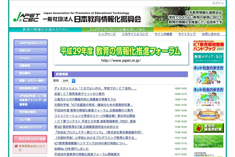Image resolution: width=235 pixels, height=157 pixels.
Task: Open JAPET&CECについて sidebar menu
Action: click(x=30, y=43)
